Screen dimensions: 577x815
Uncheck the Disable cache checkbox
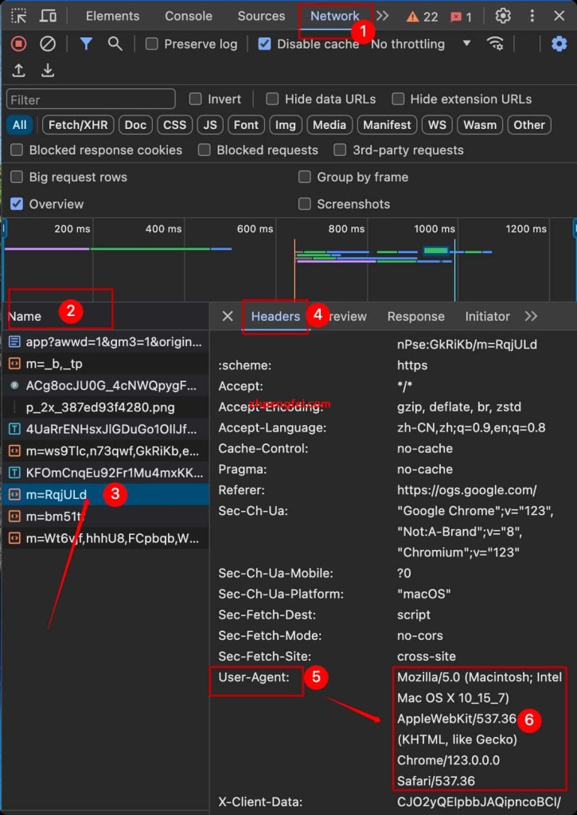(x=265, y=44)
